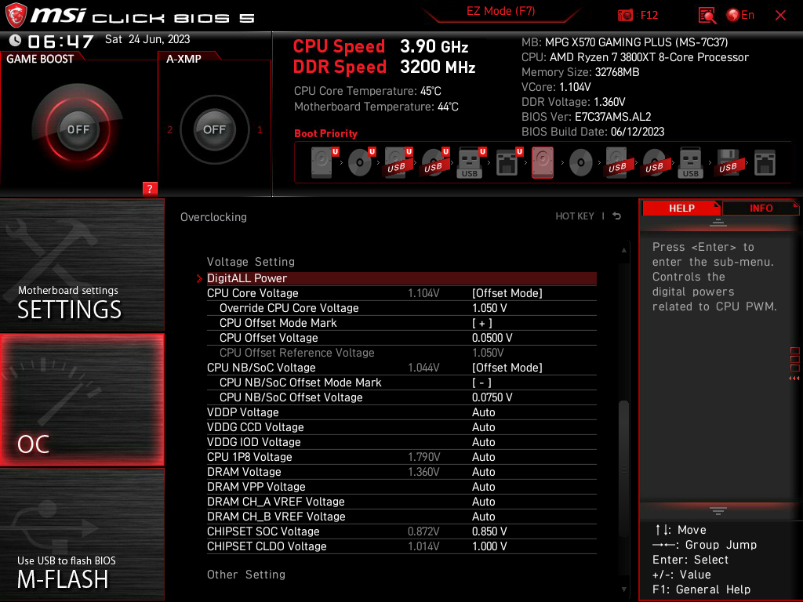Select the legacy USB key boot icon
Screen dimensions: 803x602
tap(690, 163)
